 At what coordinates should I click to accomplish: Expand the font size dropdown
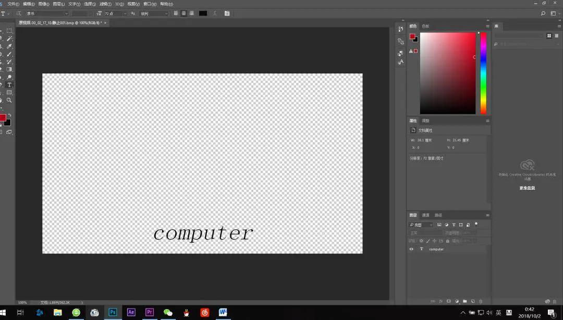click(125, 14)
